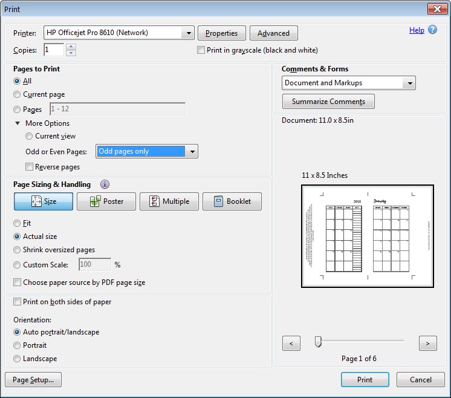Choose the Booklet printing button
451x398 pixels.
(x=232, y=201)
